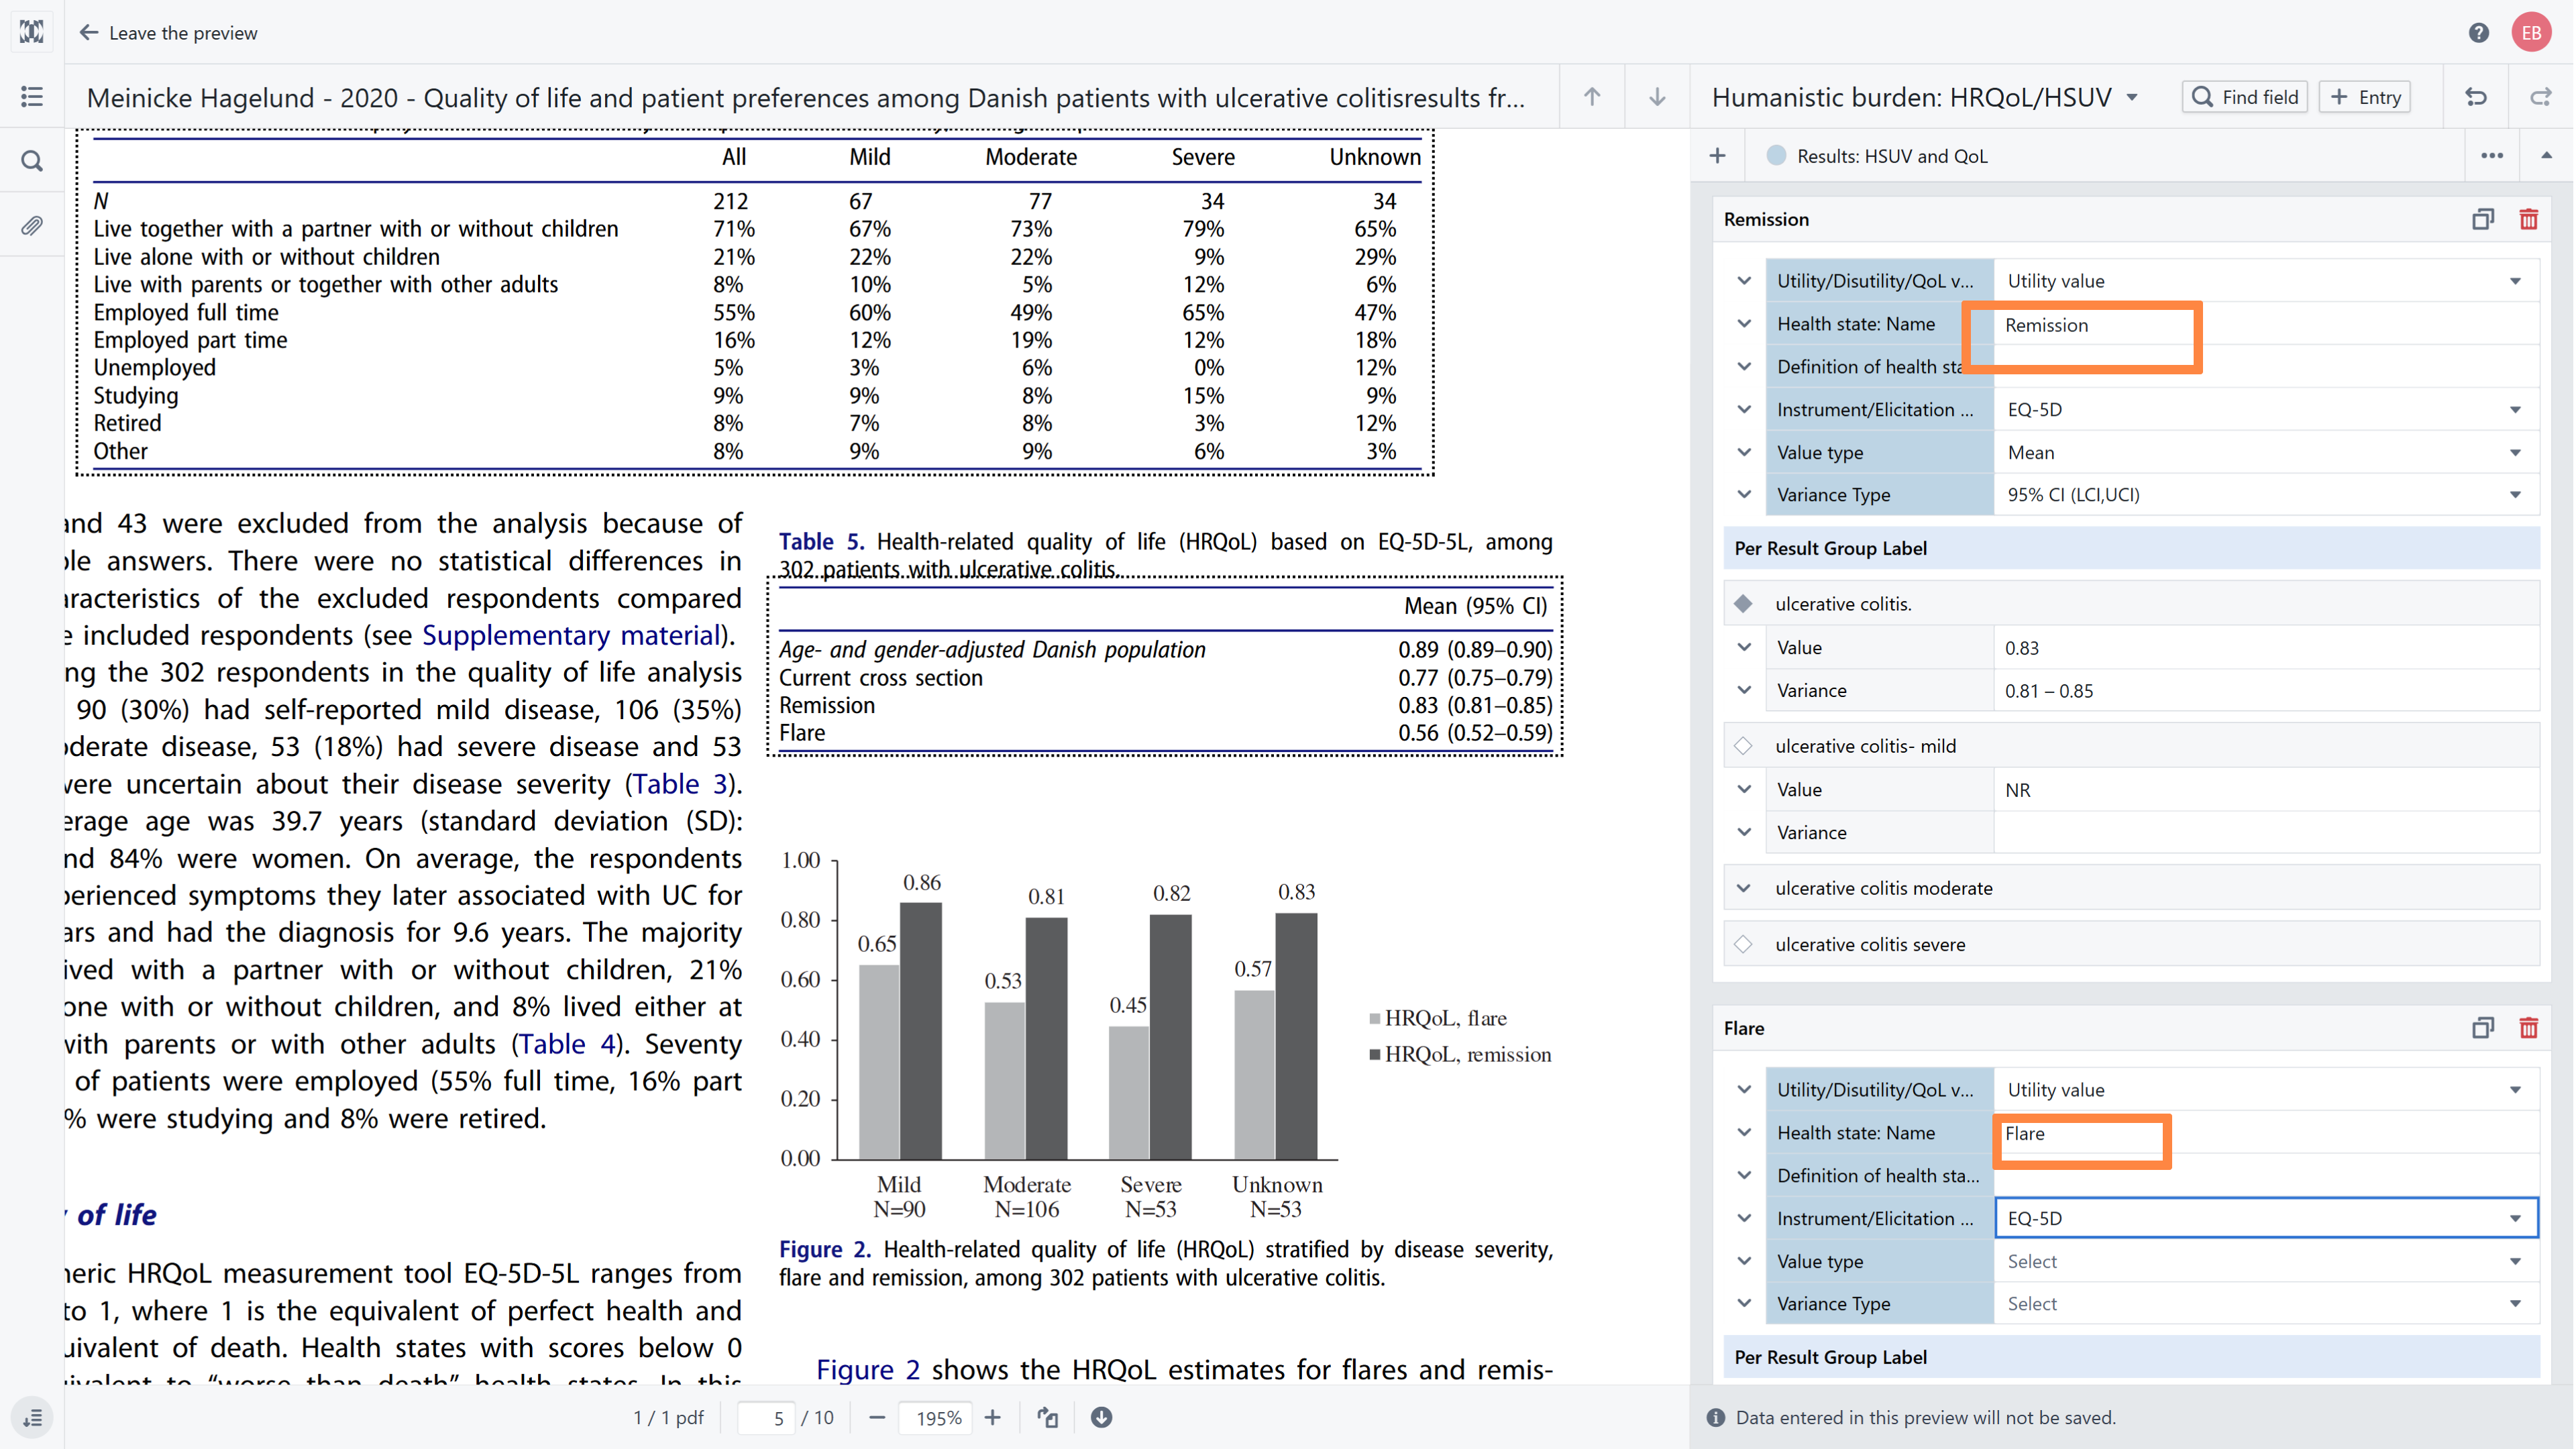Follow the Table 3 link
2576x1449 pixels.
(x=679, y=784)
